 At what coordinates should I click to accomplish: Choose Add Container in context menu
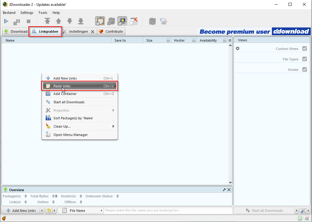coord(80,94)
